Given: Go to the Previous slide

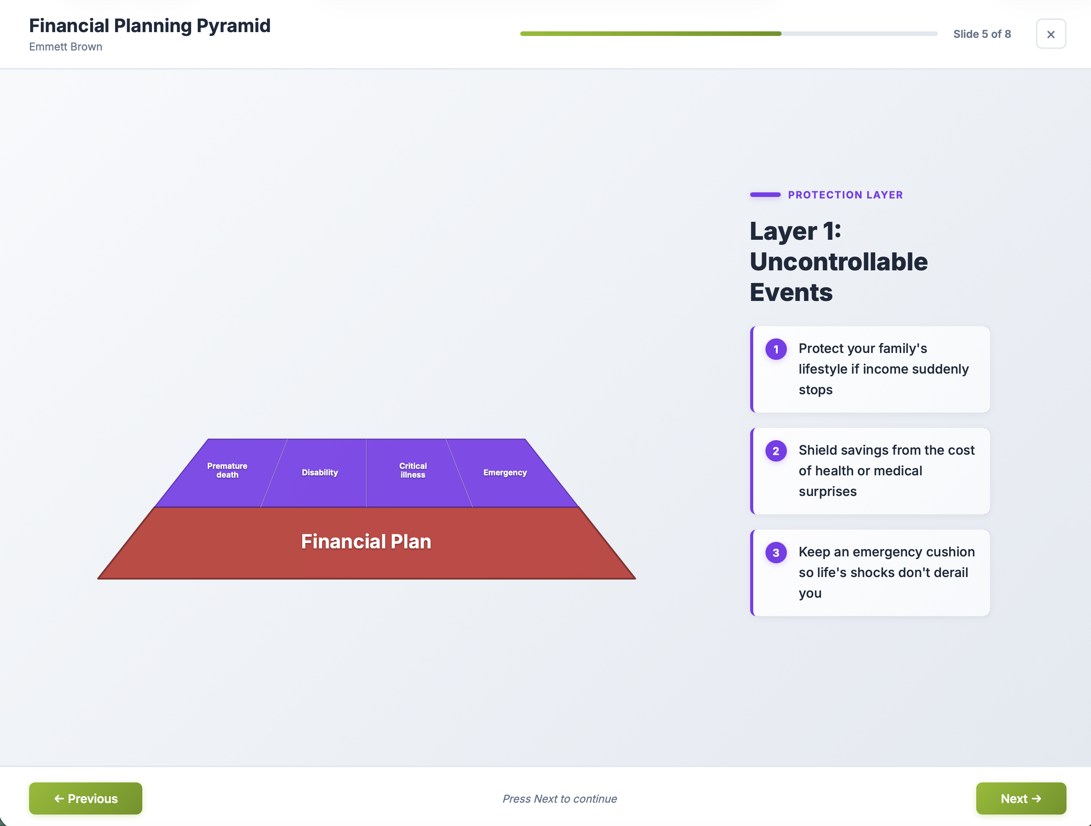Looking at the screenshot, I should tap(85, 798).
